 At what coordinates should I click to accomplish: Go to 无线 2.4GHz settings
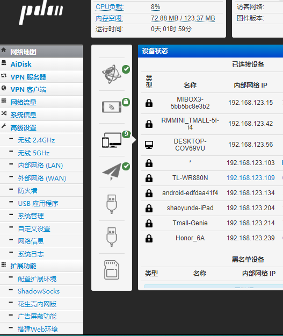click(36, 140)
